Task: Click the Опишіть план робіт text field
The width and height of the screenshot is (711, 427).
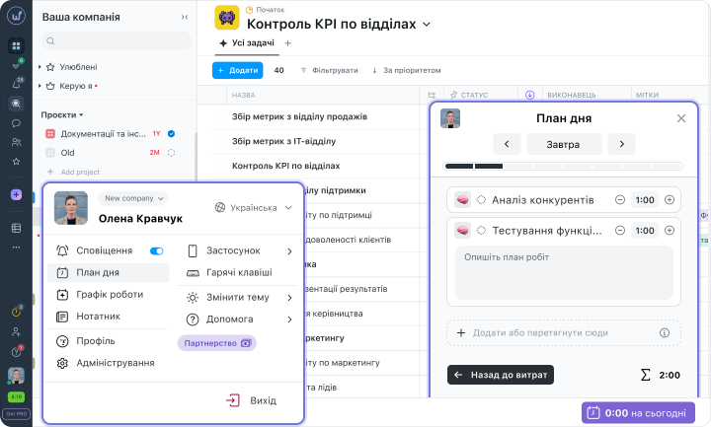Action: (563, 272)
